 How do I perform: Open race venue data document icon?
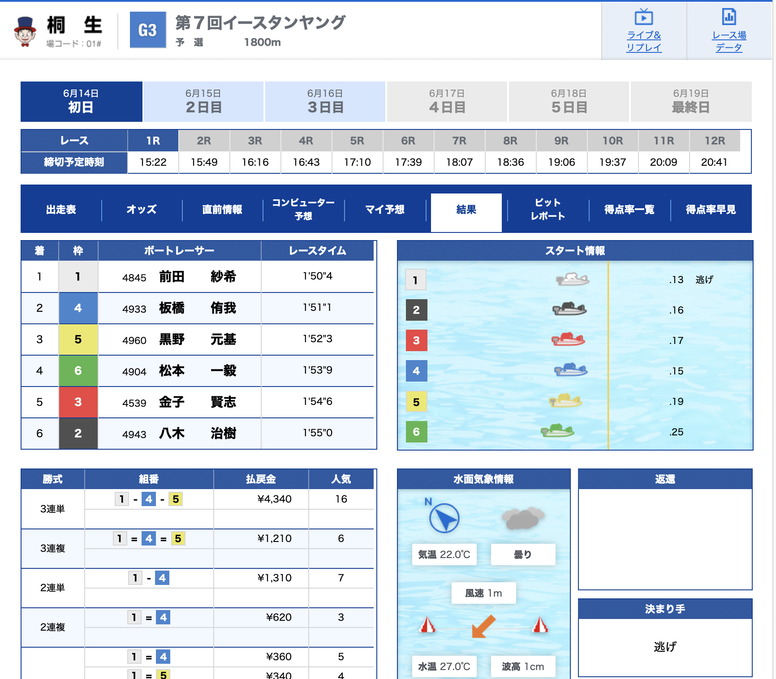pyautogui.click(x=729, y=17)
